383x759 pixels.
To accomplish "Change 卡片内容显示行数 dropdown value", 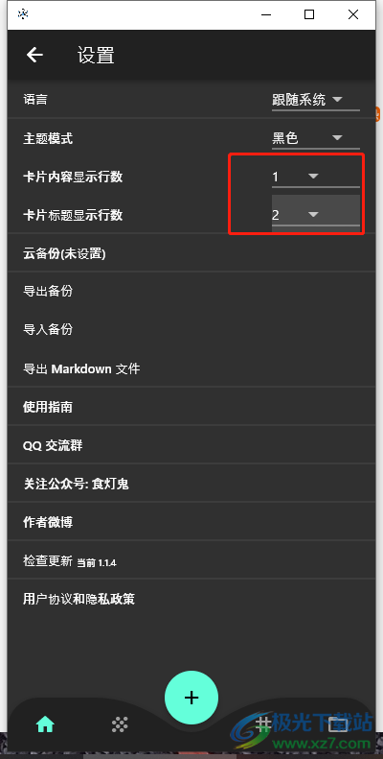I will click(315, 177).
